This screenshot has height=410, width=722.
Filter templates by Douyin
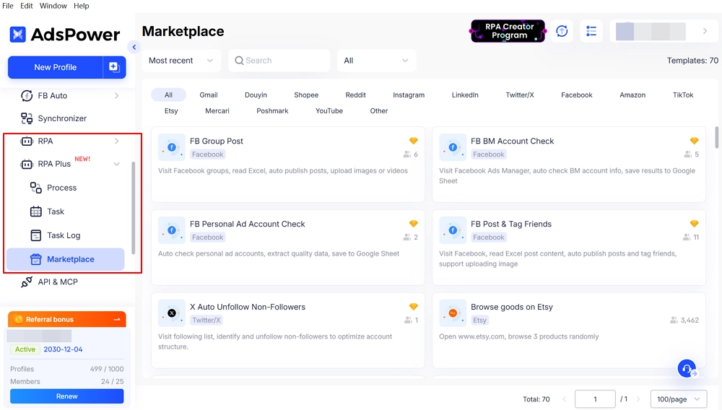[x=256, y=95]
